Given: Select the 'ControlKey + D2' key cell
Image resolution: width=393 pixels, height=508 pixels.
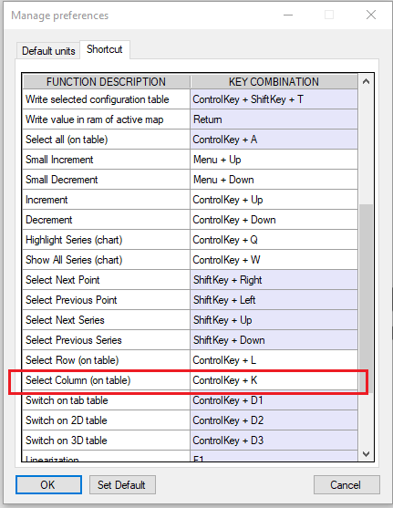Looking at the screenshot, I should (274, 420).
